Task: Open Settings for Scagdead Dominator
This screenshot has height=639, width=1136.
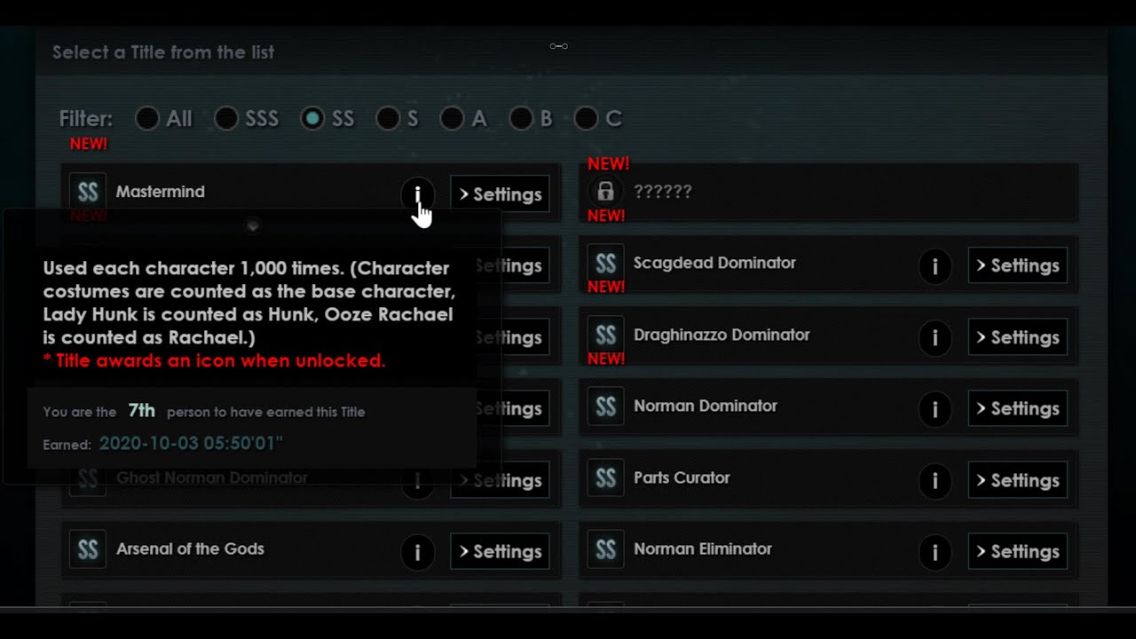Action: [x=1017, y=265]
